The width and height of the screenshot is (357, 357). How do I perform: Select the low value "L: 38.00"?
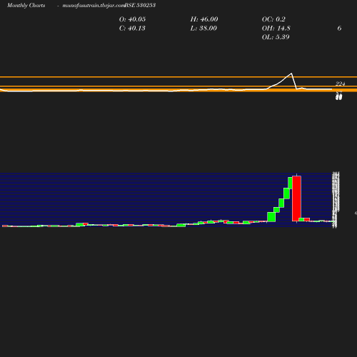click(x=203, y=29)
